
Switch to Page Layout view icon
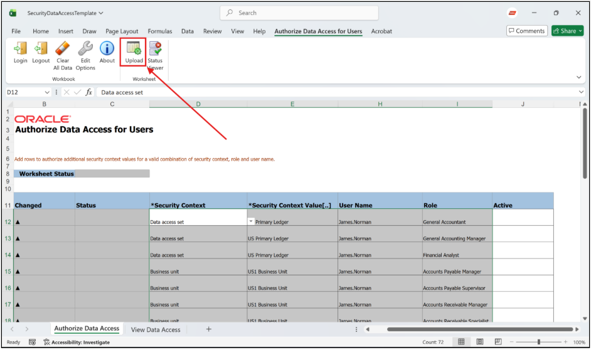click(x=480, y=342)
